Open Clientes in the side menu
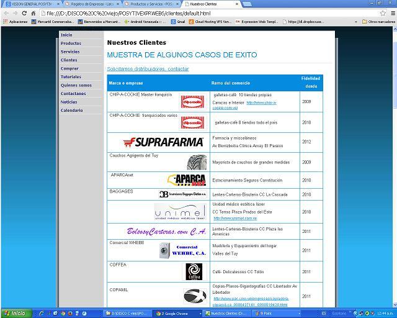Image resolution: width=397 pixels, height=318 pixels. tap(69, 60)
